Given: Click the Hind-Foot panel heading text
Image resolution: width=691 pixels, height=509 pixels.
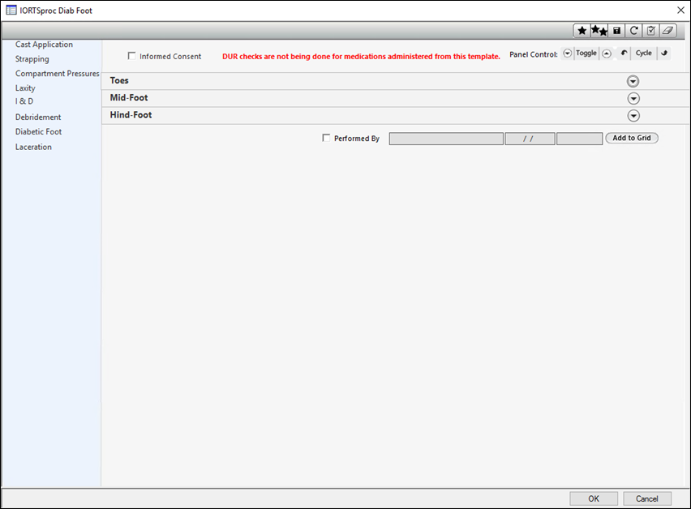Looking at the screenshot, I should tap(131, 115).
